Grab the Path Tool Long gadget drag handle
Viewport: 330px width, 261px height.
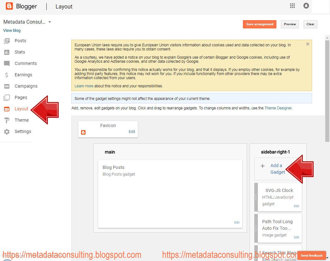pos(256,228)
